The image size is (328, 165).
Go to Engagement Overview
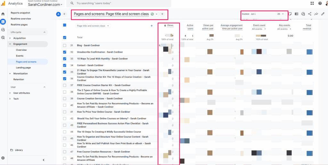click(x=21, y=50)
